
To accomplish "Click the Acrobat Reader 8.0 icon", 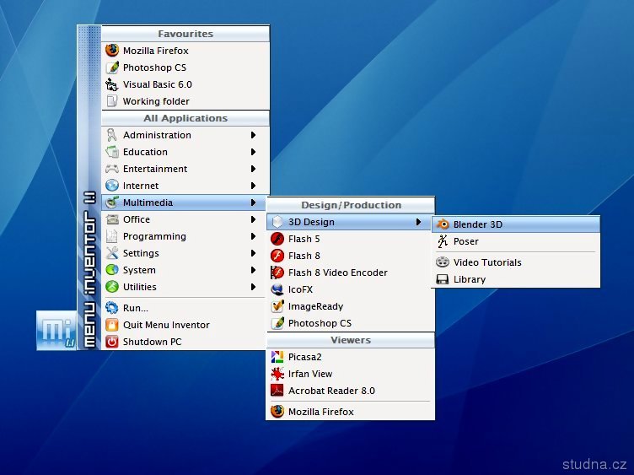I will 277,391.
